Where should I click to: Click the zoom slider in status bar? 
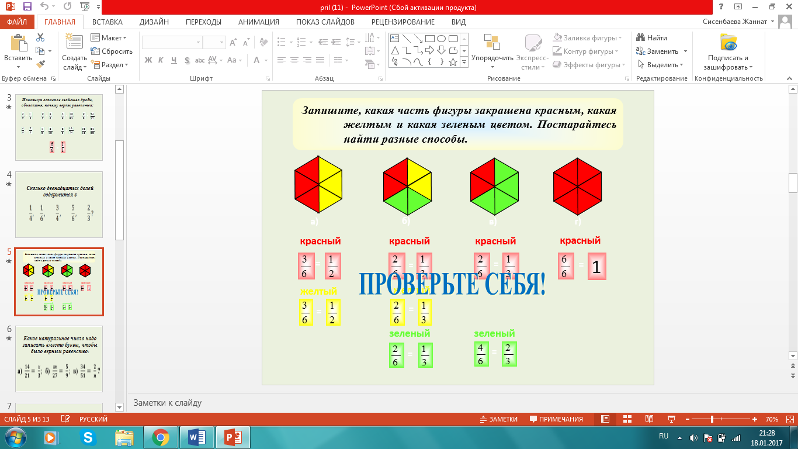click(x=712, y=419)
